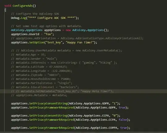Click the void keyword
This screenshot has width=167, height=133.
point(8,6)
